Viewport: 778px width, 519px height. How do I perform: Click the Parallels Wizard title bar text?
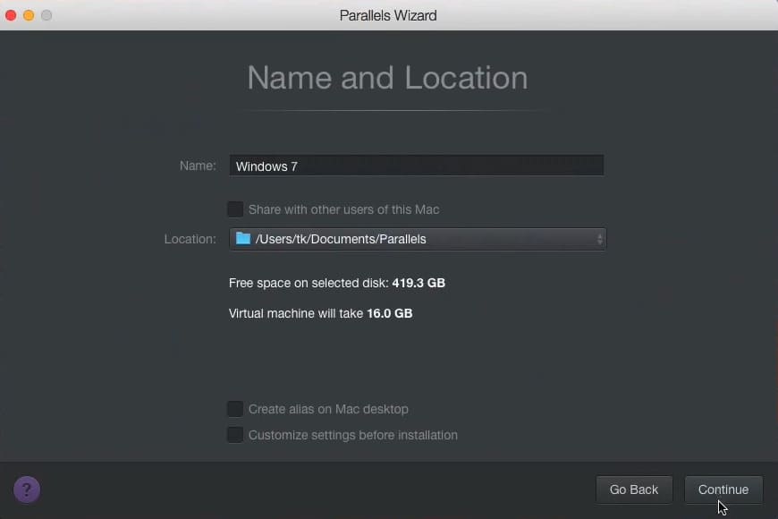pos(388,15)
